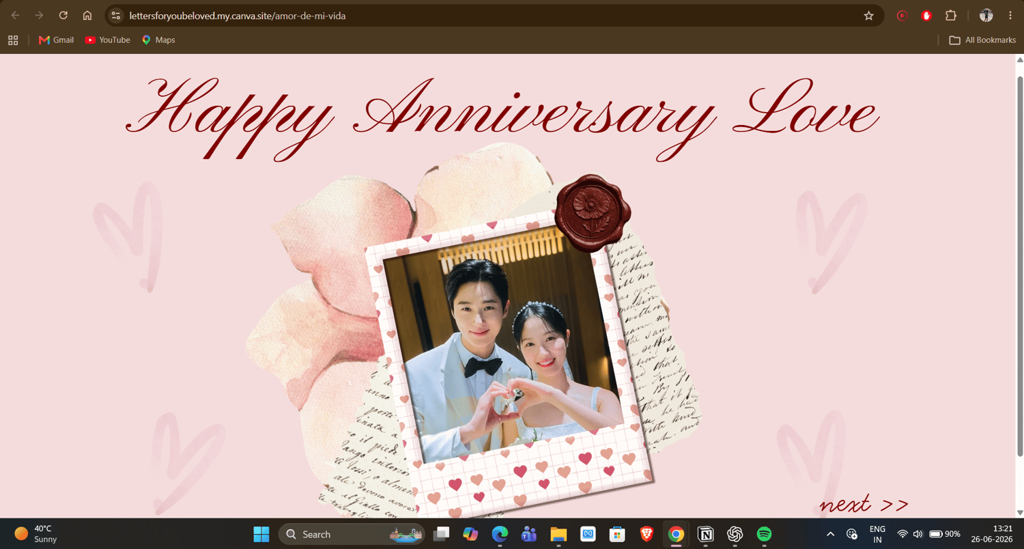Open the Windows Start menu

(x=261, y=534)
